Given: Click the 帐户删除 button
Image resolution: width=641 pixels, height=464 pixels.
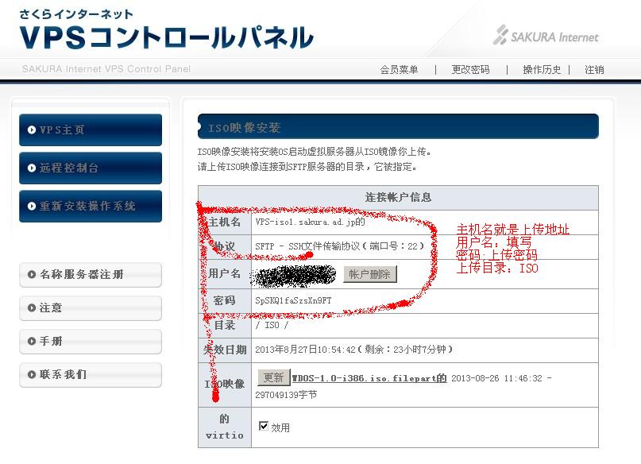Looking at the screenshot, I should coord(369,274).
